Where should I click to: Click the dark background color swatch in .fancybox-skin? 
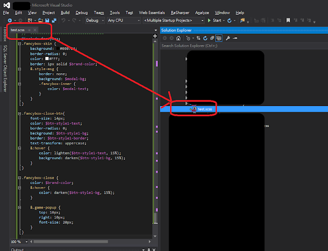click(58, 49)
